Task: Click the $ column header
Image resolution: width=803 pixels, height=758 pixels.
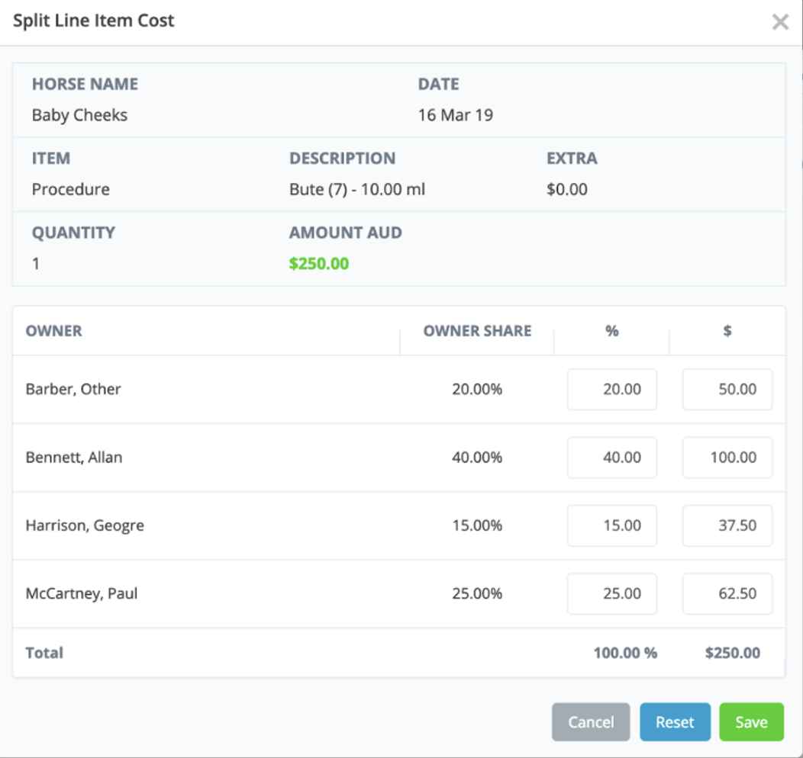Action: pyautogui.click(x=727, y=331)
